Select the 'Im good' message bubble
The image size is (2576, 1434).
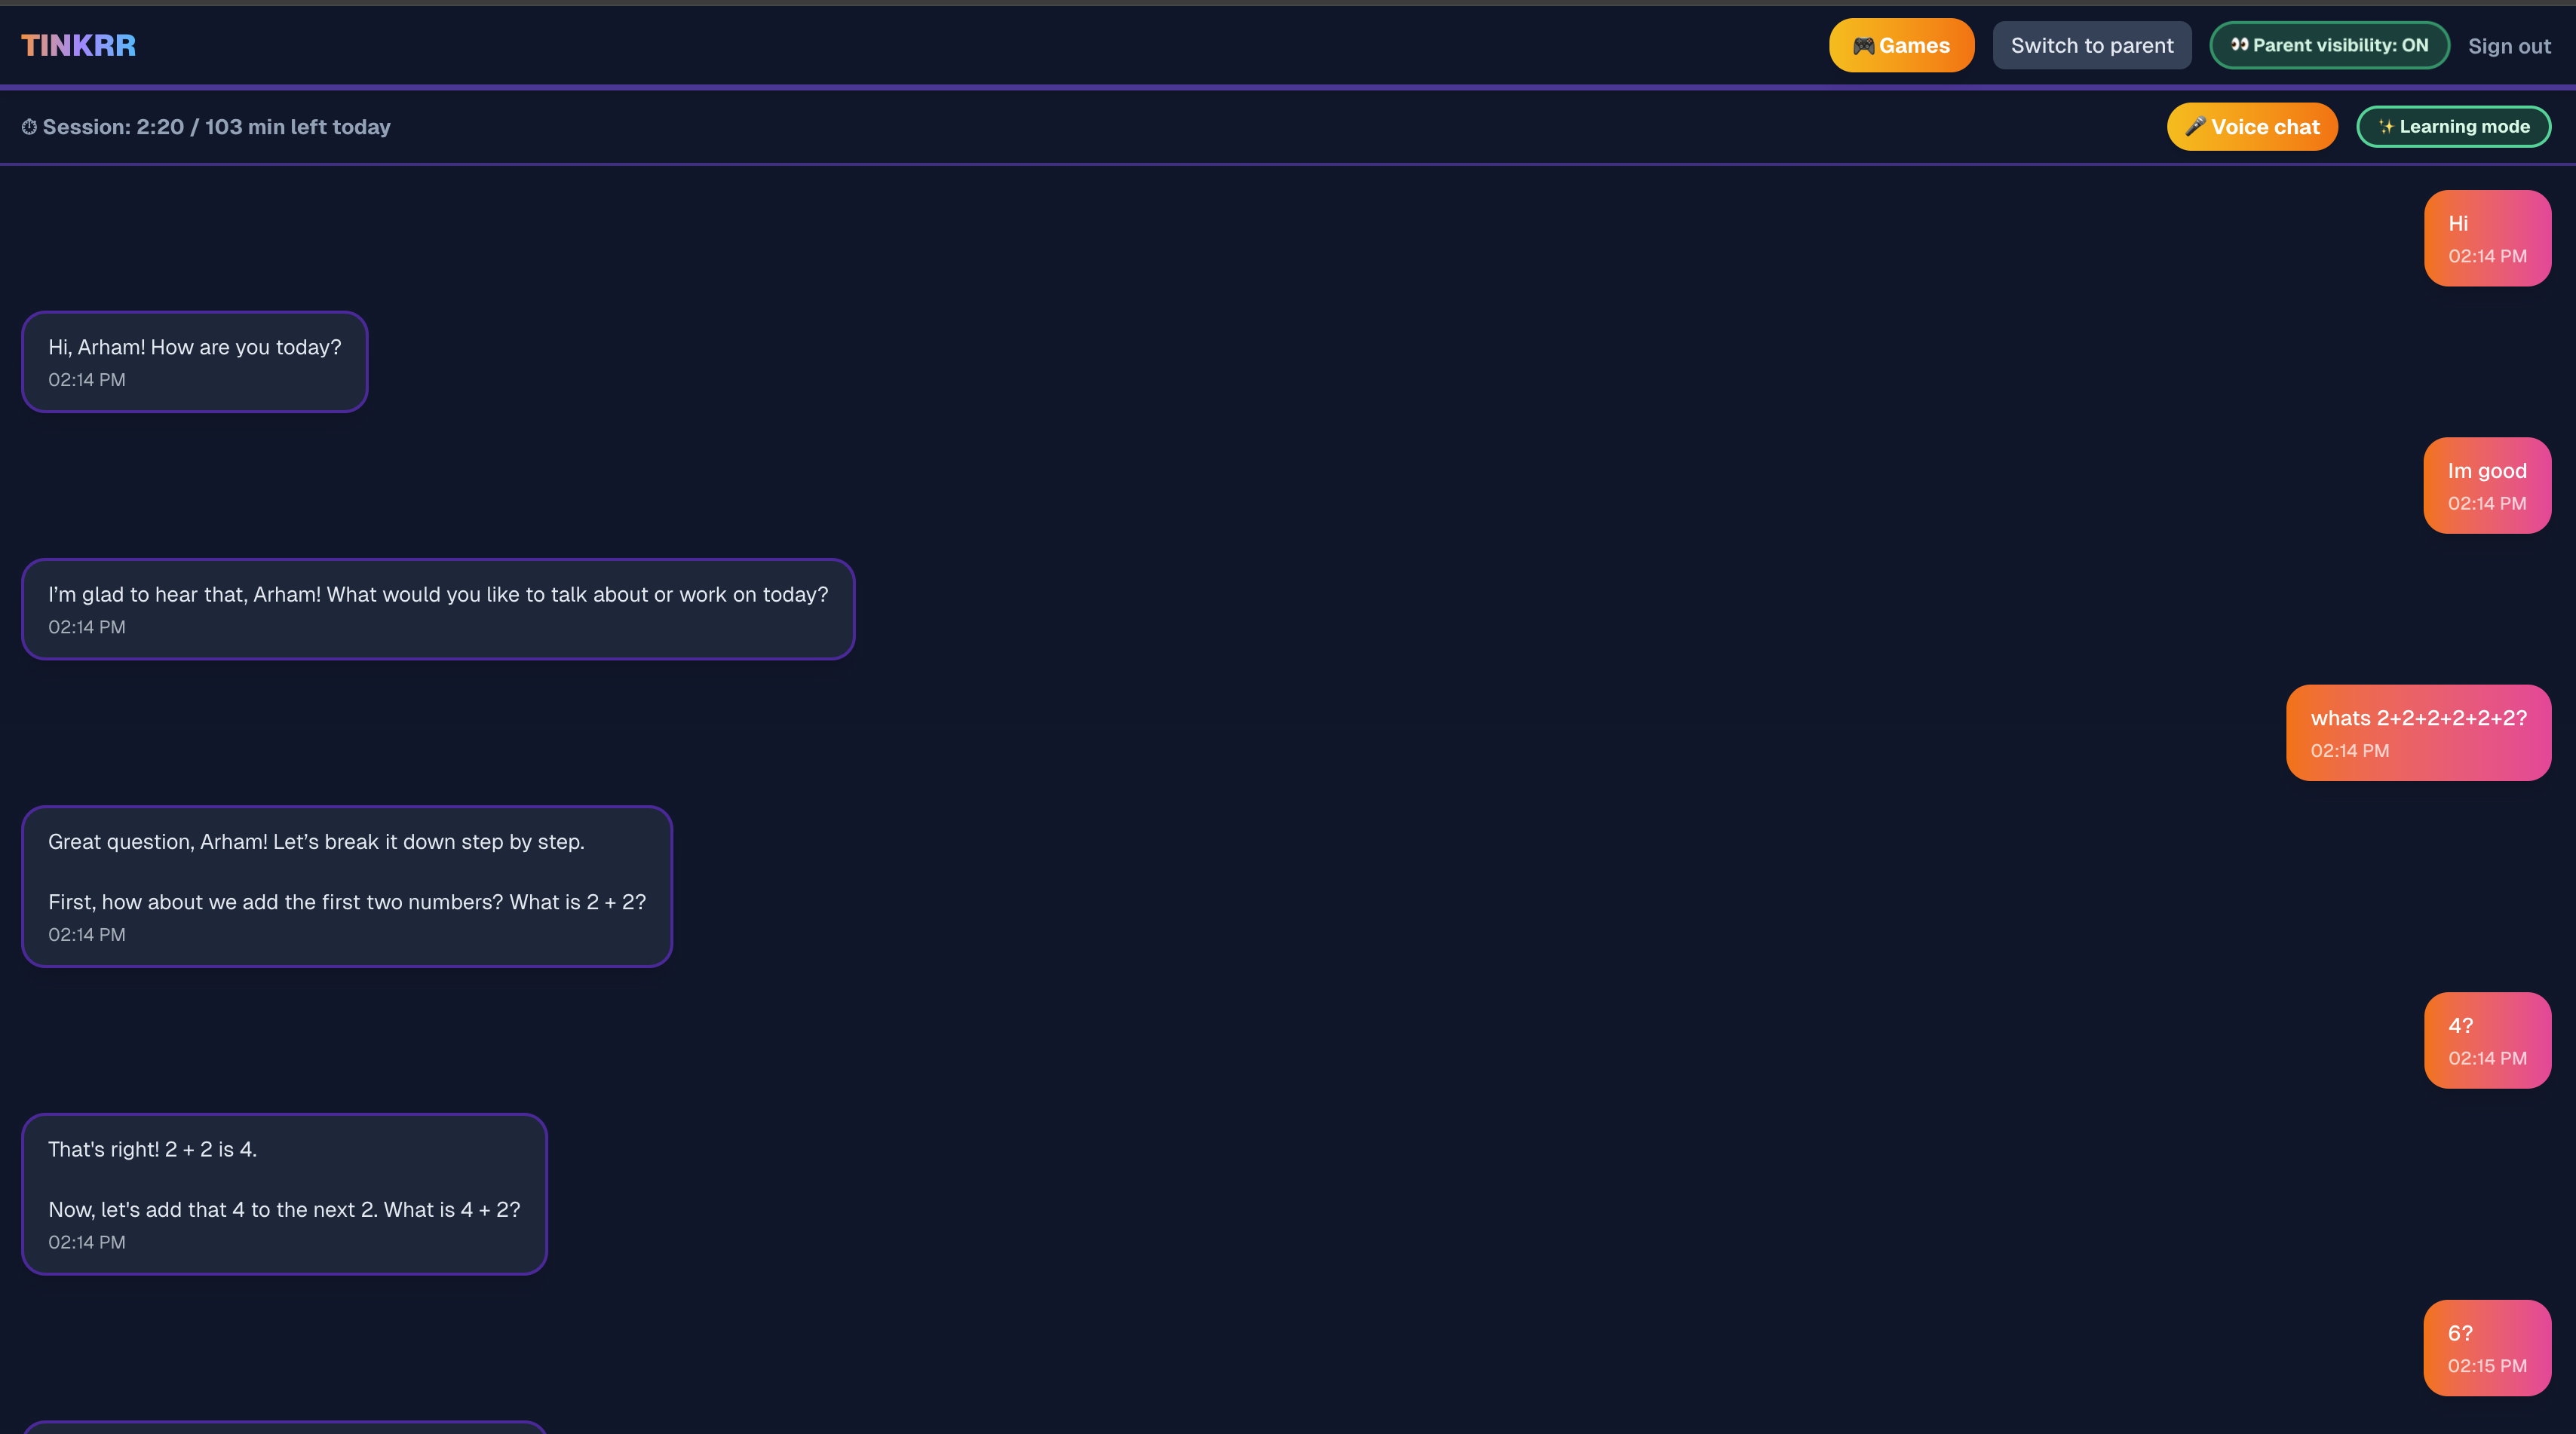(x=2487, y=485)
